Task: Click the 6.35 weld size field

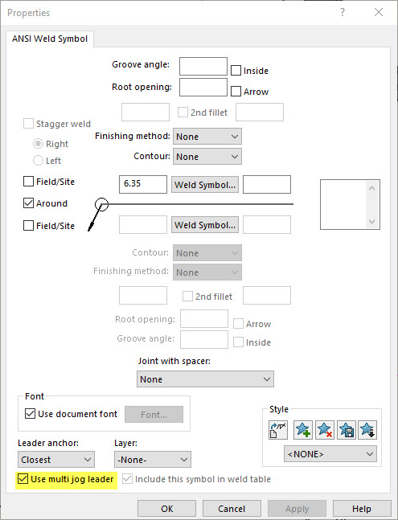Action: 143,184
